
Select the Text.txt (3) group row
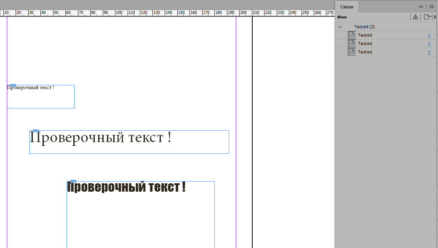tap(386, 27)
